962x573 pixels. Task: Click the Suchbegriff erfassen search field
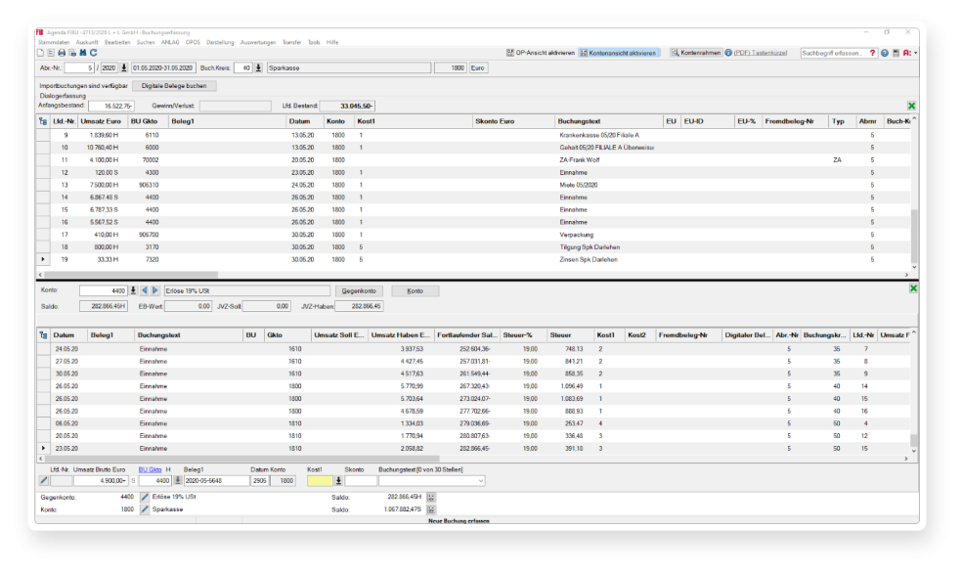pyautogui.click(x=832, y=53)
